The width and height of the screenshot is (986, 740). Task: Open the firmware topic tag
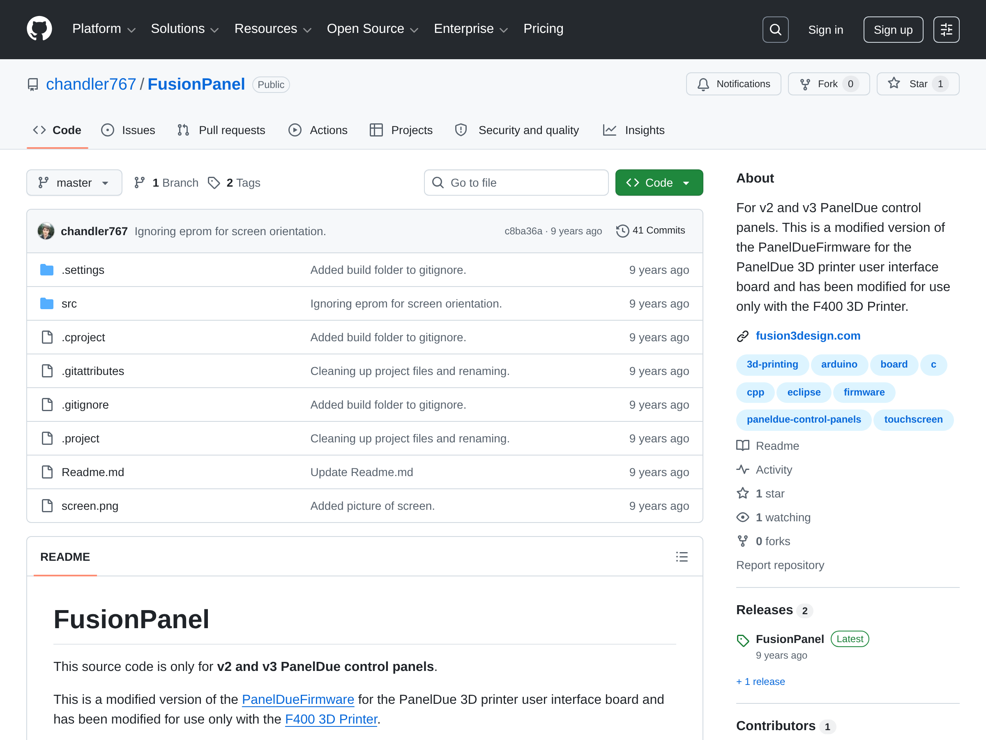[x=864, y=392]
